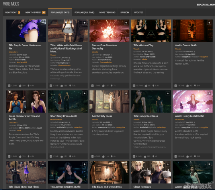Click the plus icon on the Aerith Heavy Metal Outfit card
Viewport: 215px width, 190px height.
(x=209, y=93)
